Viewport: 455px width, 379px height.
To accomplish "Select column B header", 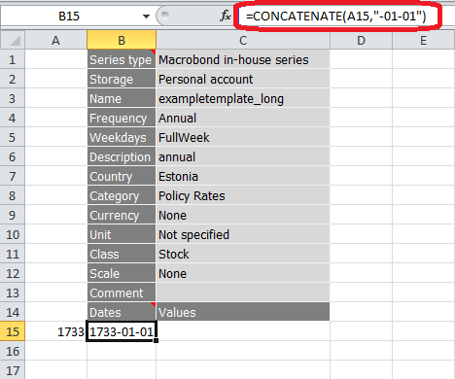I will point(122,40).
